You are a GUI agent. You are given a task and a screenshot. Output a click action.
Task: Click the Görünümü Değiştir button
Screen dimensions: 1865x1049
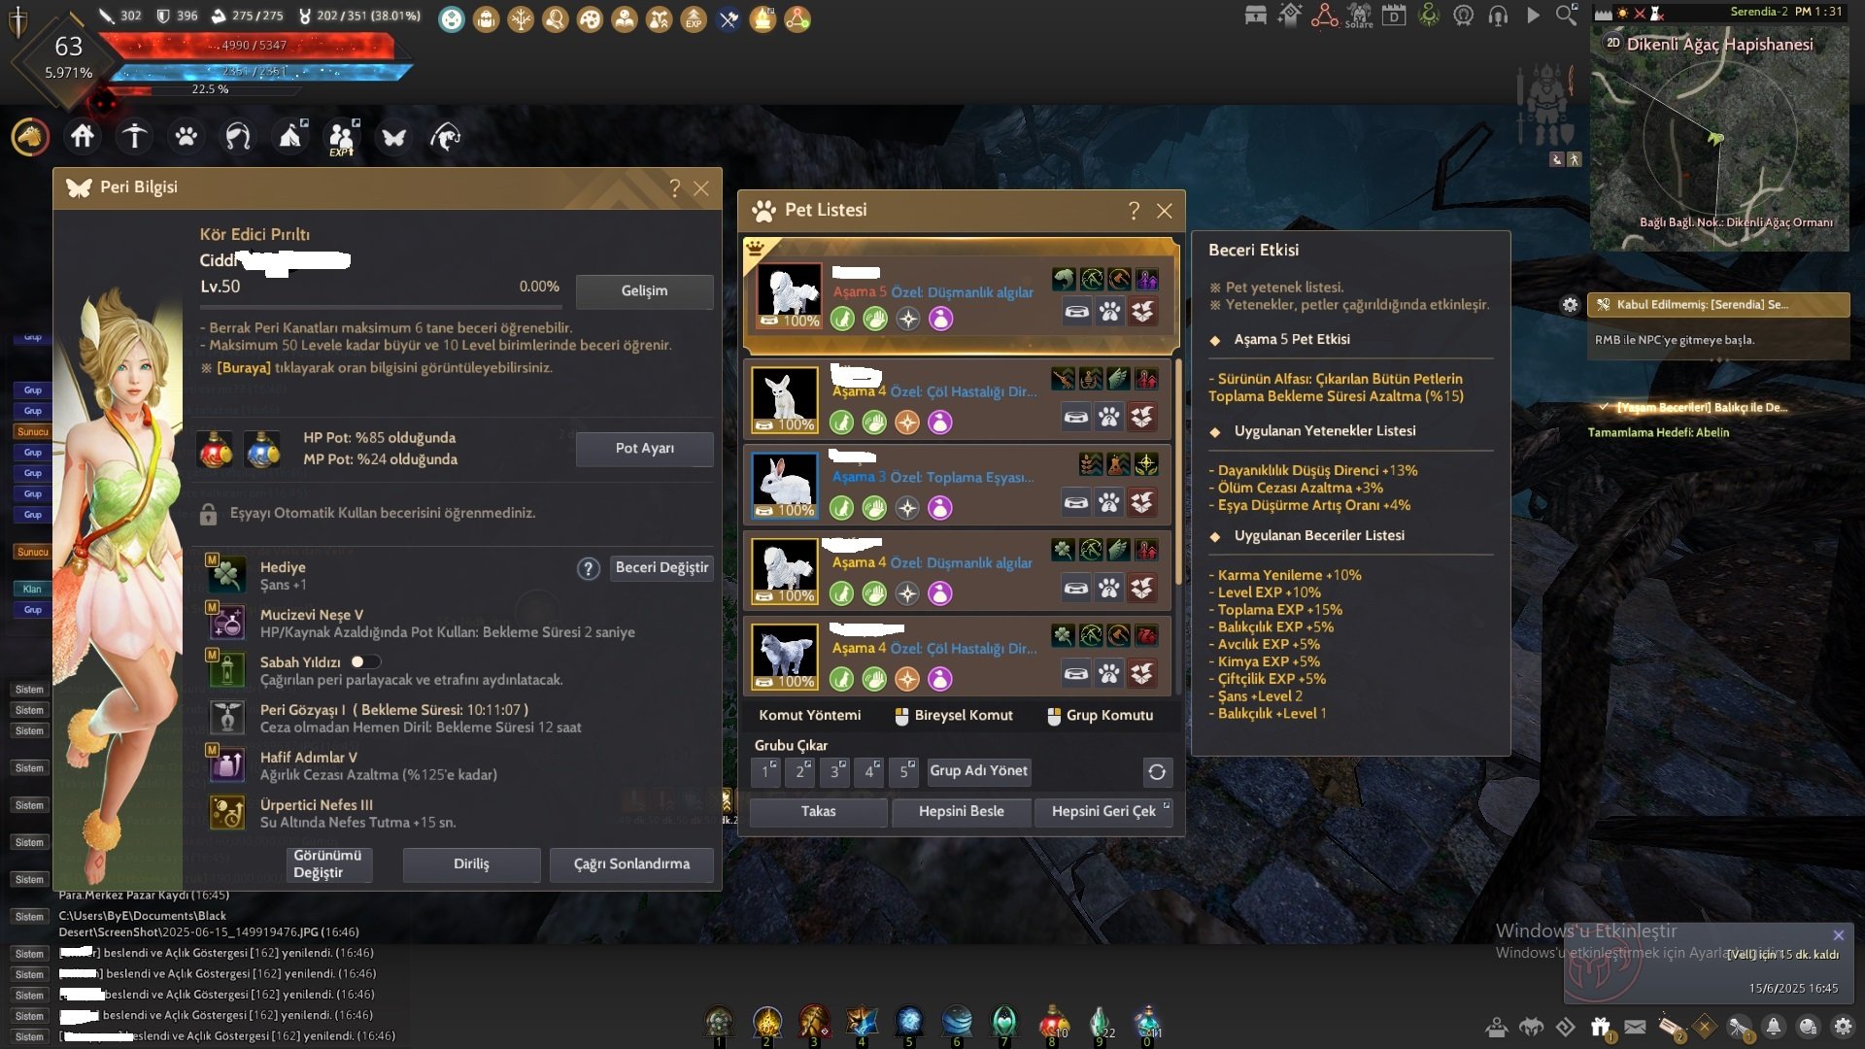pos(329,864)
